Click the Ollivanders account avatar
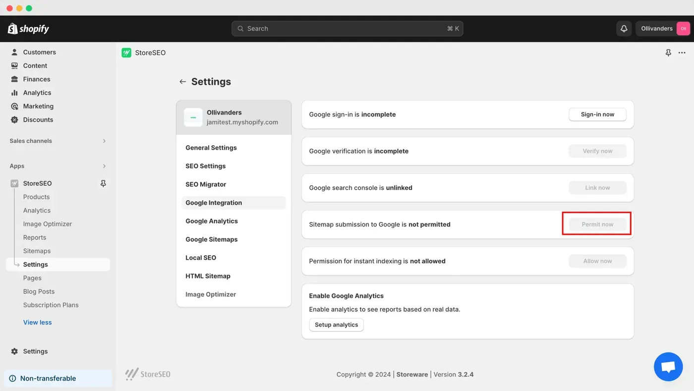Viewport: 694px width, 391px height. [683, 29]
